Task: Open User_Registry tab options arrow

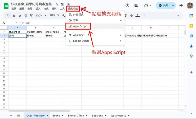Action: 47,116
